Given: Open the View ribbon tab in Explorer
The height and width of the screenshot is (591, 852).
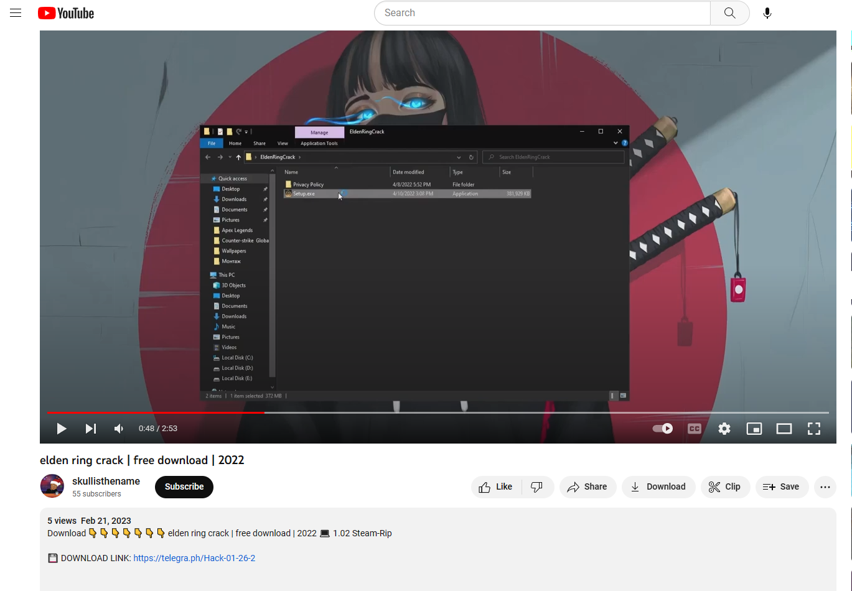Looking at the screenshot, I should tap(283, 143).
